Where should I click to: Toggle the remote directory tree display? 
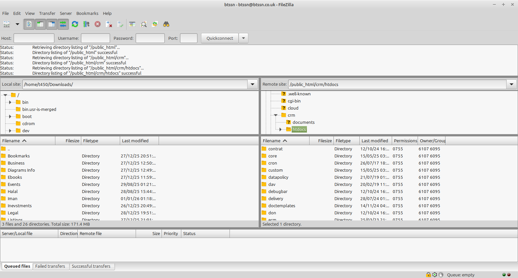(x=51, y=24)
